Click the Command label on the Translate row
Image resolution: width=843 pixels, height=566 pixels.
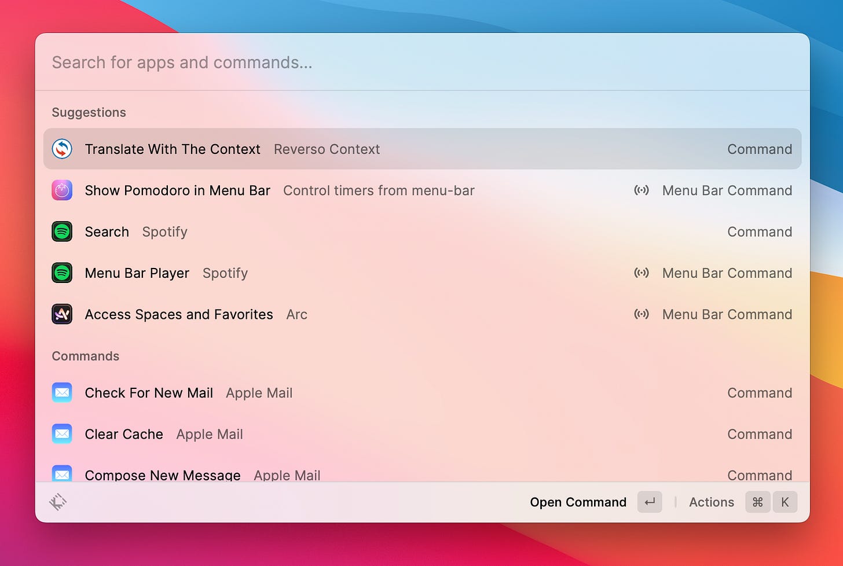coord(760,149)
